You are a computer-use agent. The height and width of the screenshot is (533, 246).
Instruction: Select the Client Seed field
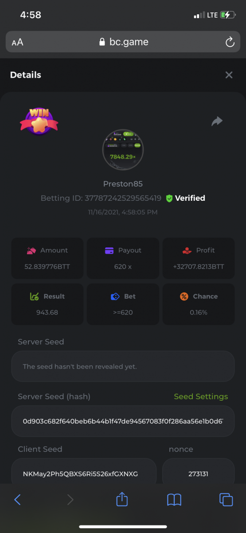(84, 473)
